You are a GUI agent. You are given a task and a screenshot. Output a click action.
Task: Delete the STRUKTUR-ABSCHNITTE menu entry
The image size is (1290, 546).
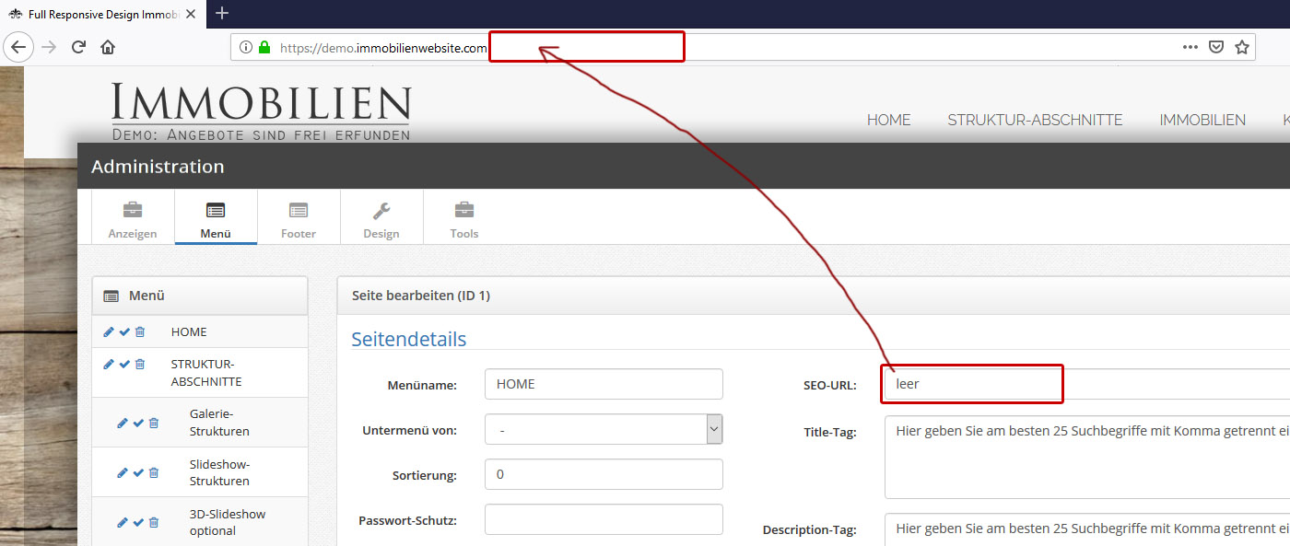tap(140, 364)
